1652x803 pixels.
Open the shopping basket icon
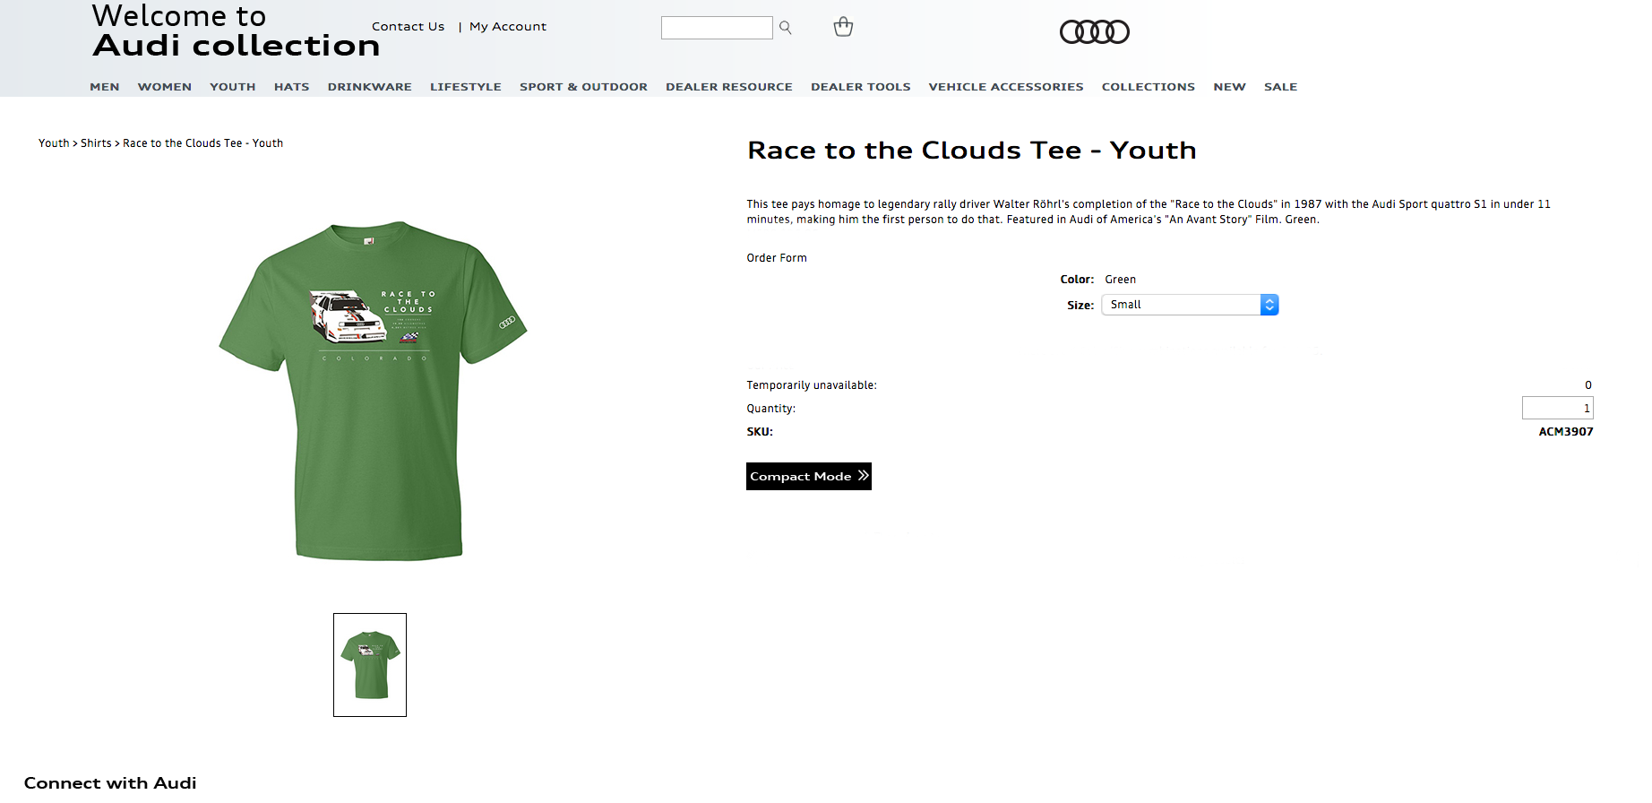click(x=843, y=27)
